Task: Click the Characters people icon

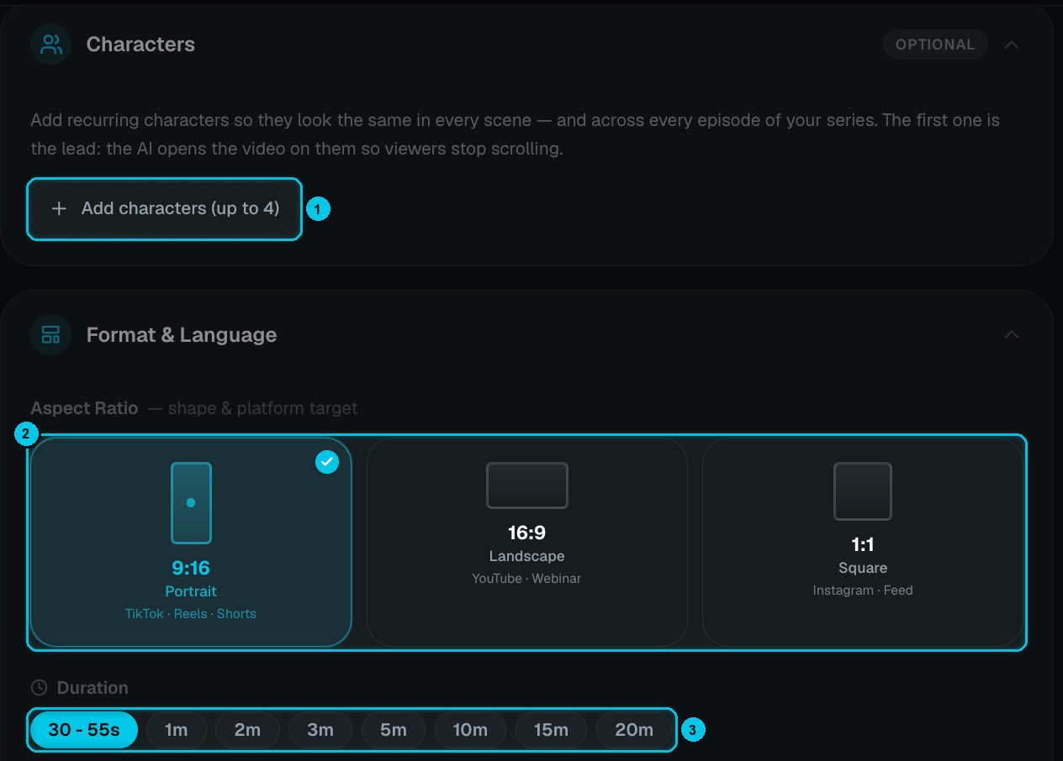Action: click(x=51, y=45)
